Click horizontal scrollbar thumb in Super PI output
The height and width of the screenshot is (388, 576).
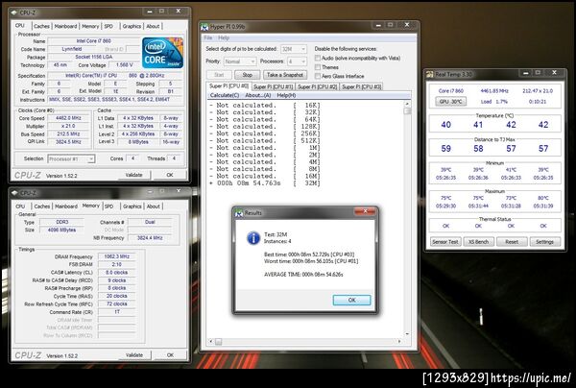tap(218, 342)
